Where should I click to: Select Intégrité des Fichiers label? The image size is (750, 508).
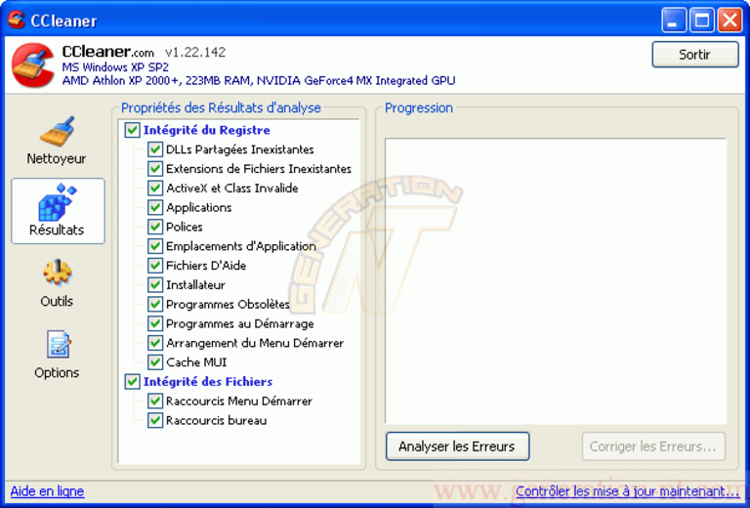pos(208,382)
